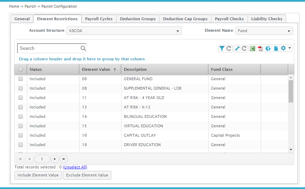The width and height of the screenshot is (305, 189).
Task: Click the Element Value sort arrow
Action: [115, 70]
